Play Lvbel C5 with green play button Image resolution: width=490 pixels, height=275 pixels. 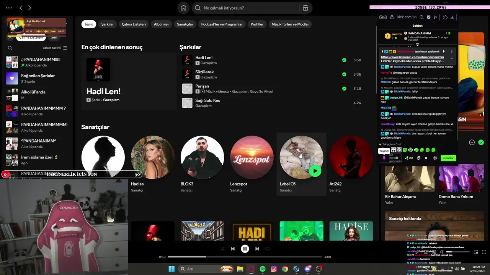pyautogui.click(x=315, y=171)
